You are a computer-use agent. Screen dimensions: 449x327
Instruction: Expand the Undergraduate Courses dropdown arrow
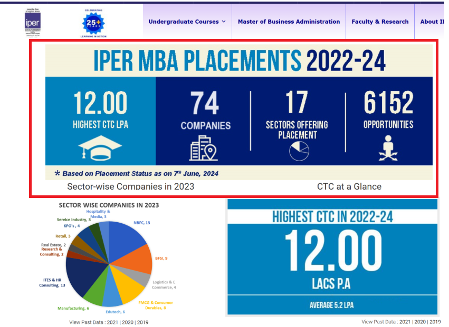point(224,22)
